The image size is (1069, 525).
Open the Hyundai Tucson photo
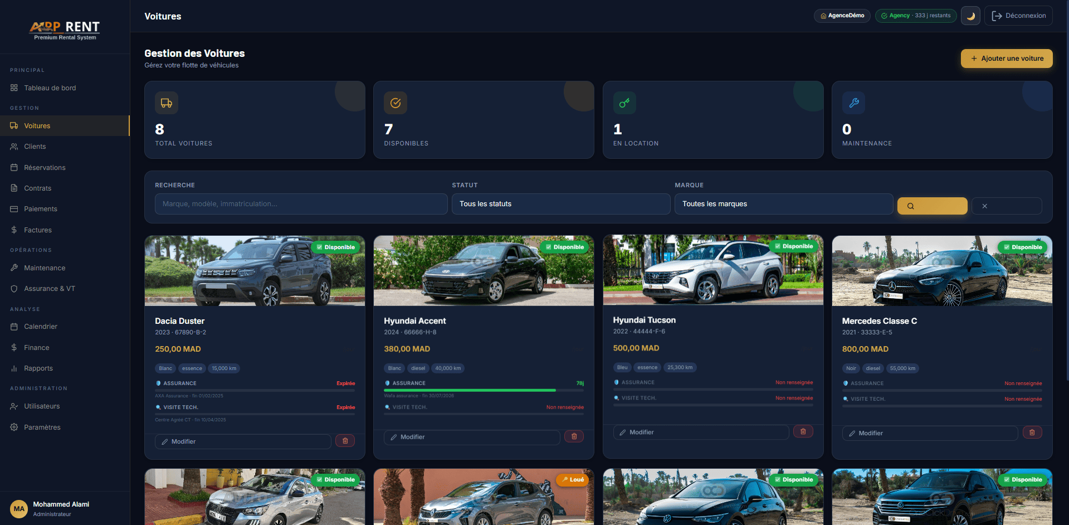coord(713,270)
